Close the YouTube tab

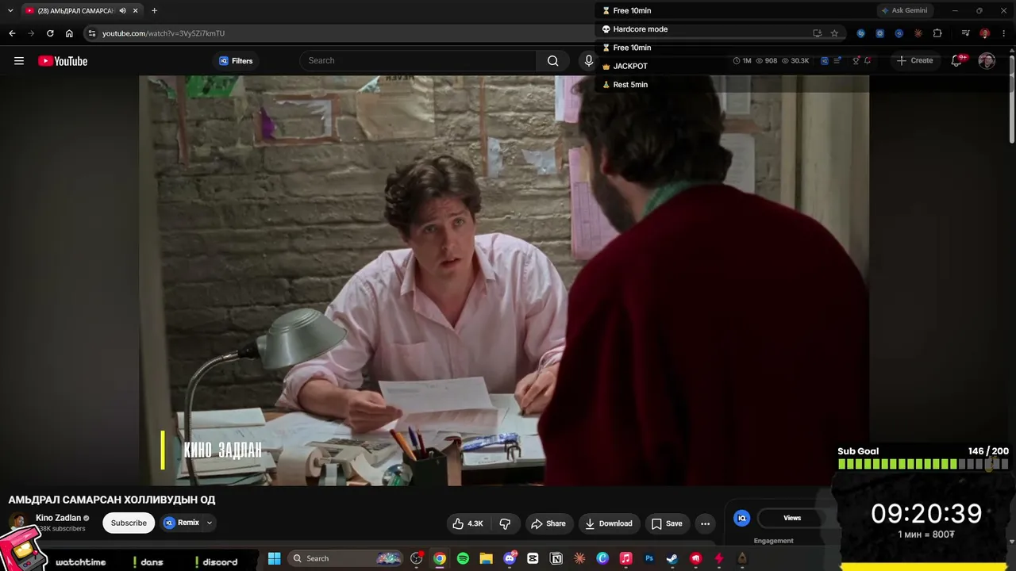click(x=136, y=10)
